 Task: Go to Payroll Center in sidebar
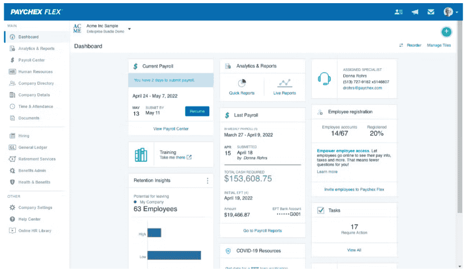tap(37, 60)
